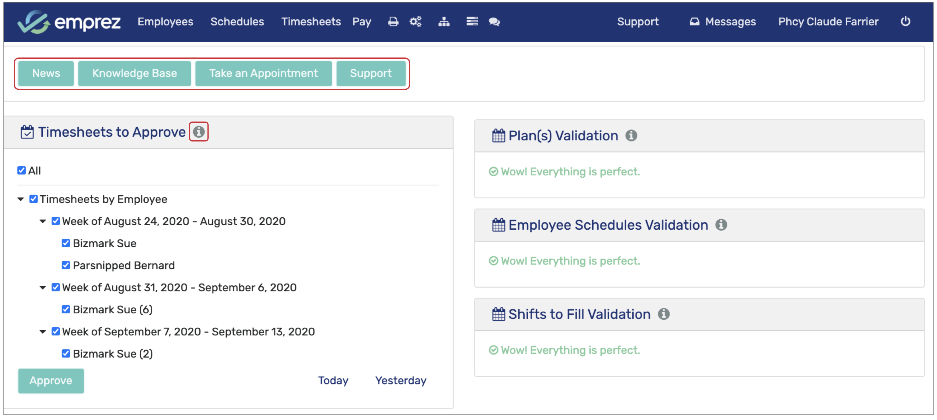Click the power logout icon
This screenshot has width=937, height=420.
click(905, 22)
